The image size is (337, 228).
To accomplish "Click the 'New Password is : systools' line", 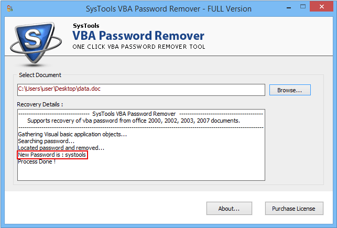I will pyautogui.click(x=52, y=155).
